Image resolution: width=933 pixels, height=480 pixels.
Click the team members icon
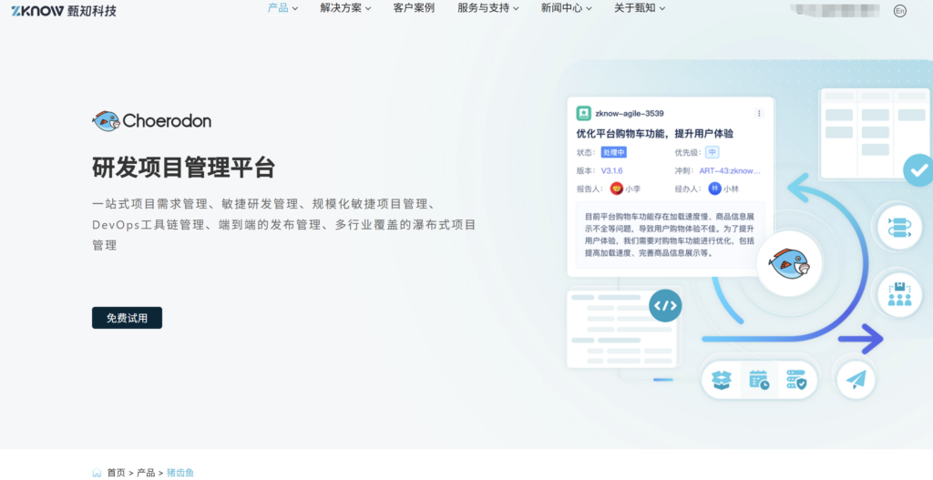click(x=899, y=294)
